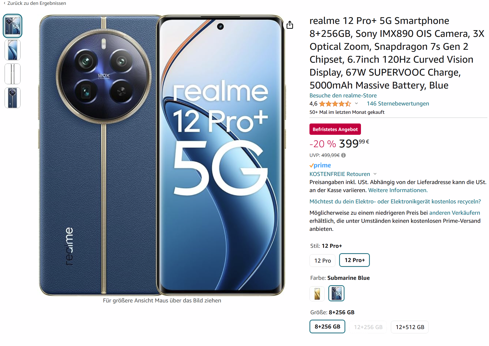This screenshot has width=489, height=346.
Task: Select the first product thumbnail
Action: [x=12, y=26]
